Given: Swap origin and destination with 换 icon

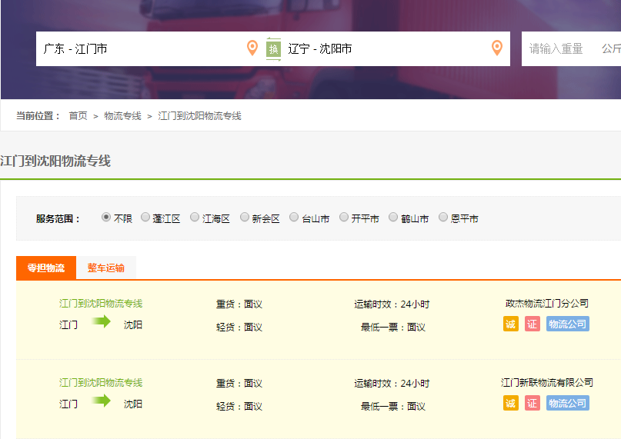Looking at the screenshot, I should 273,49.
